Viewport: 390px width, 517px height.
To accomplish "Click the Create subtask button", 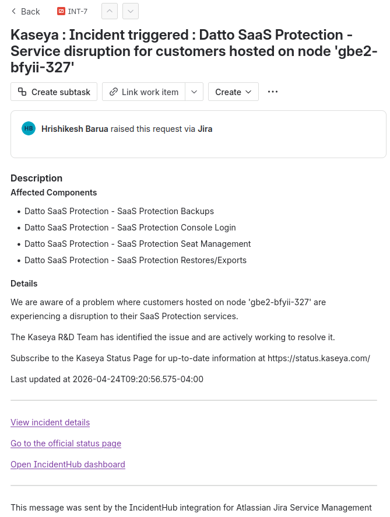I will (x=54, y=92).
